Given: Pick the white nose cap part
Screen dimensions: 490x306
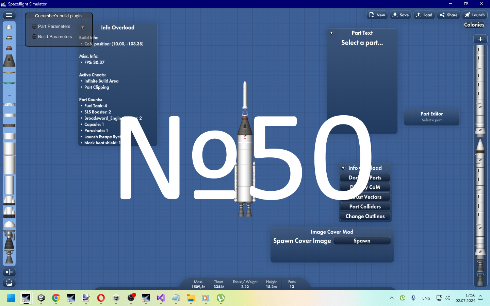Looking at the screenshot, I should (x=9, y=27).
